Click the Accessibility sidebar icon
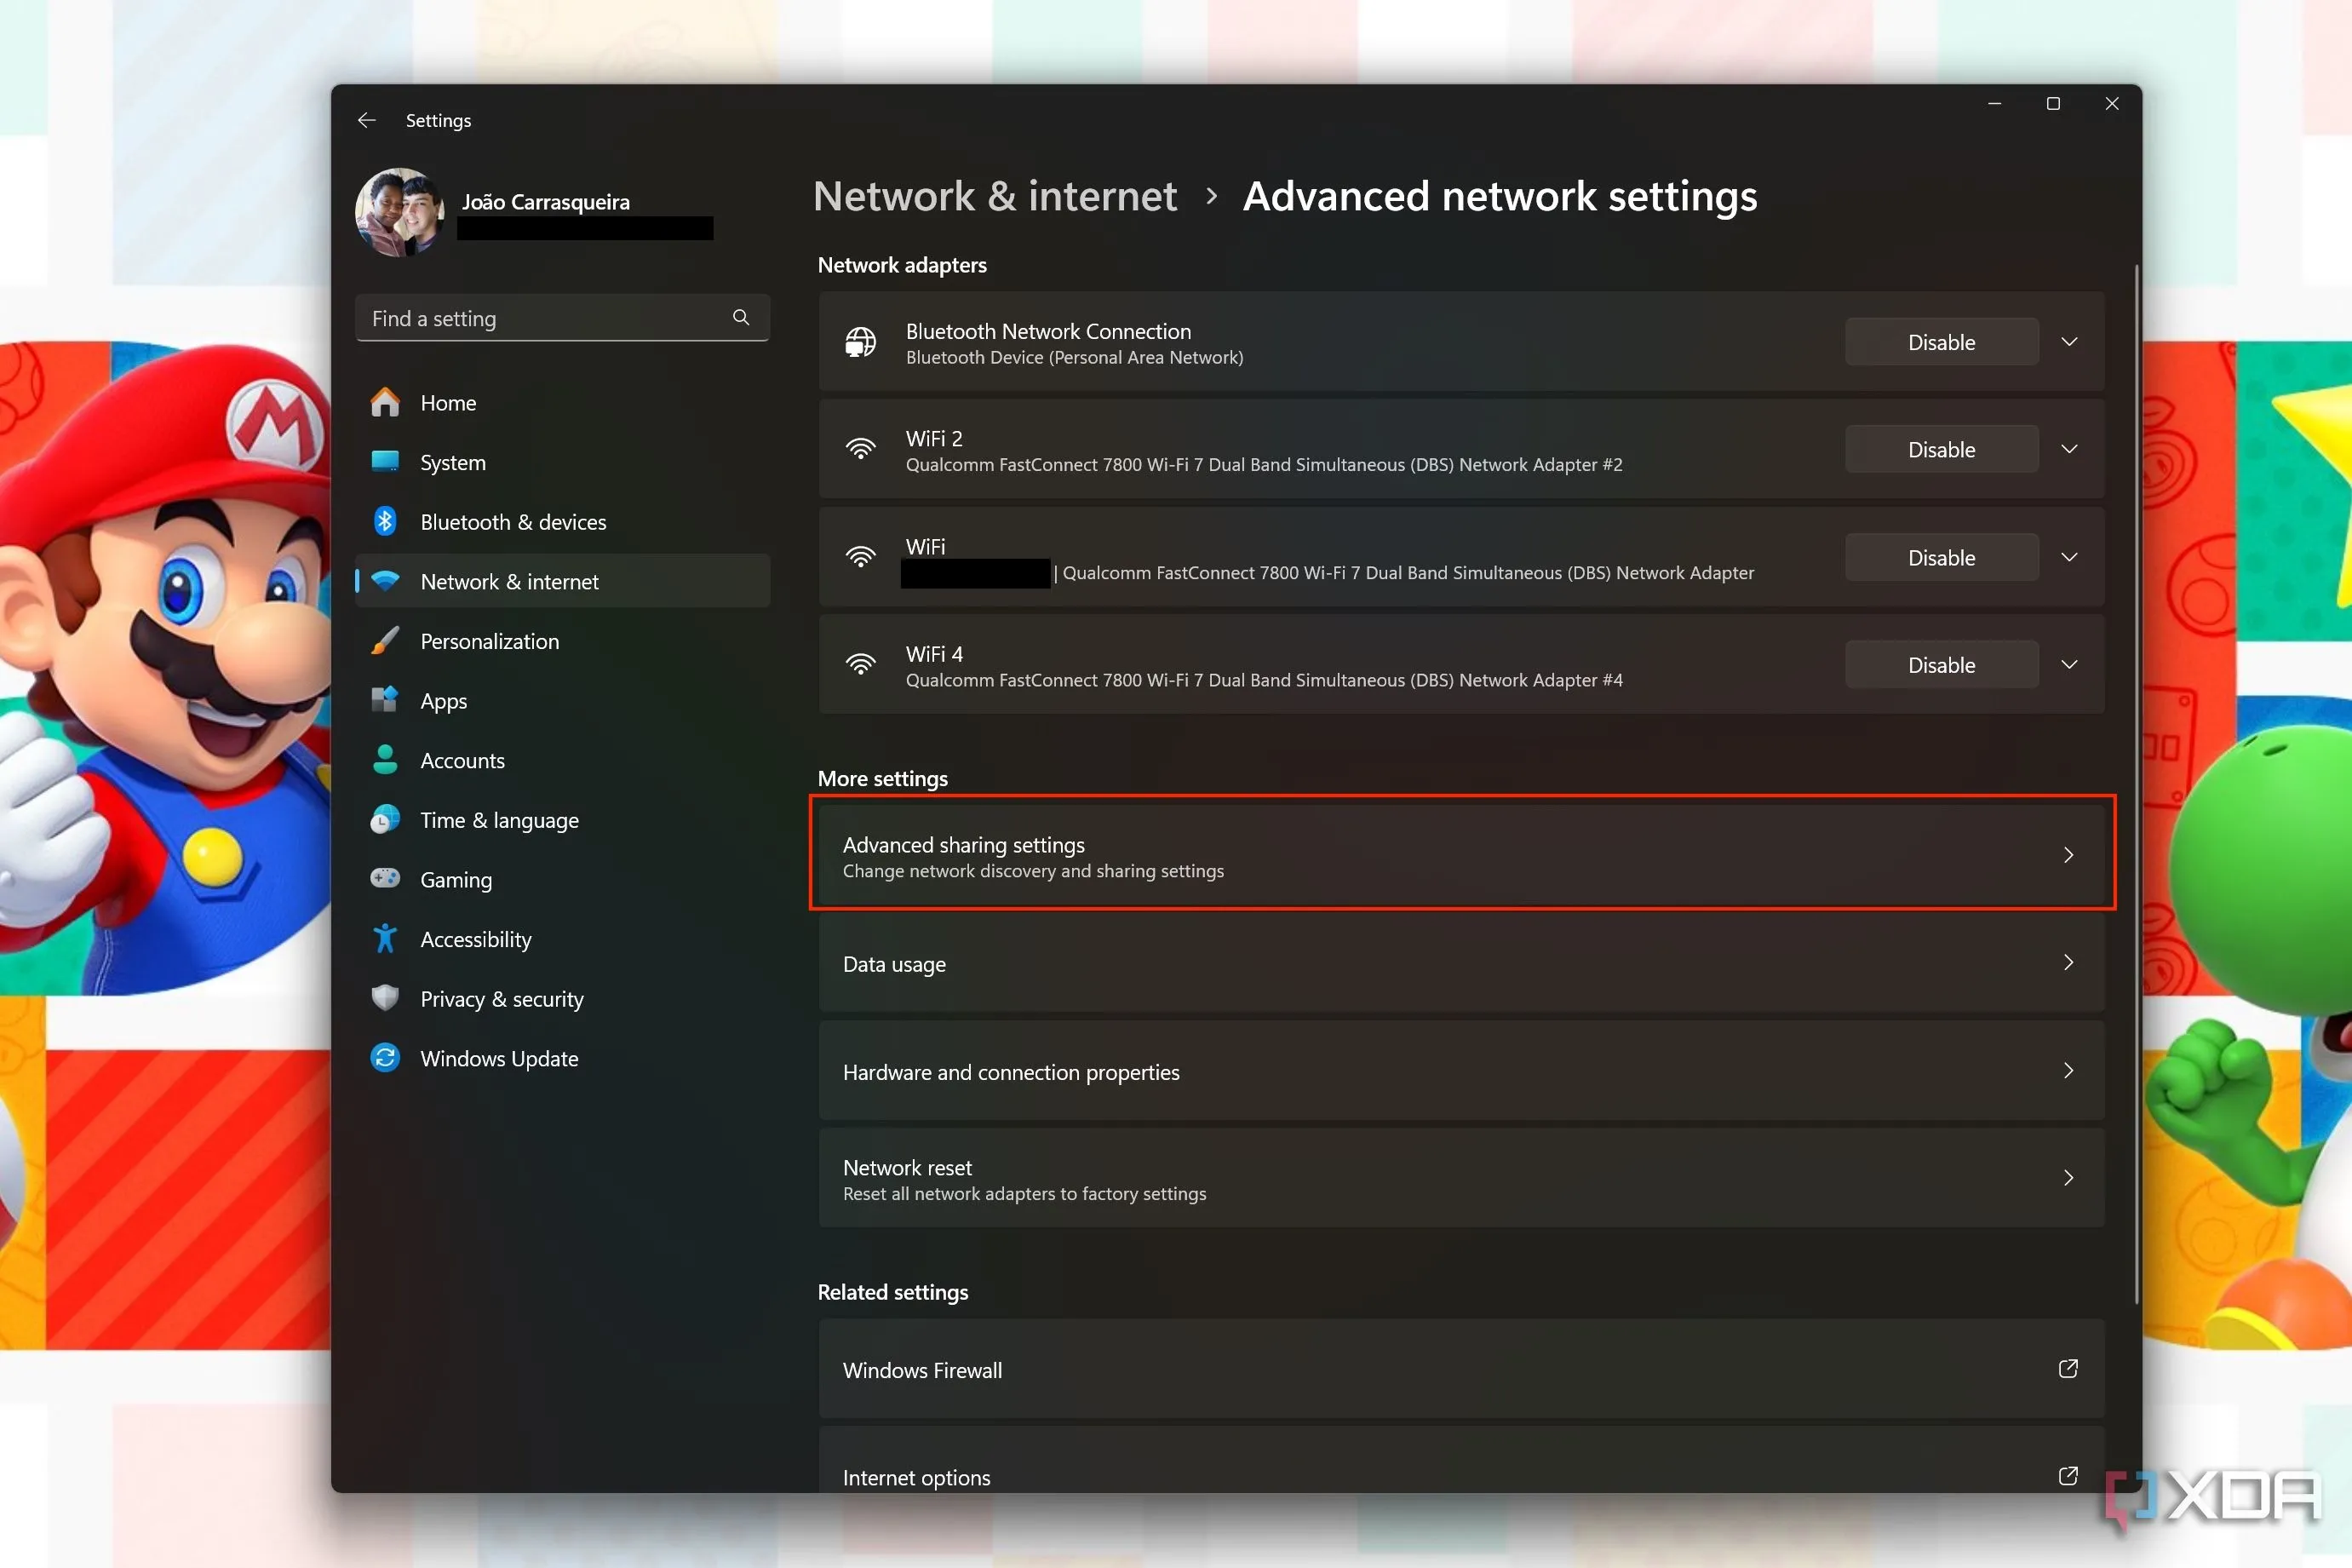This screenshot has width=2352, height=1568. [385, 939]
